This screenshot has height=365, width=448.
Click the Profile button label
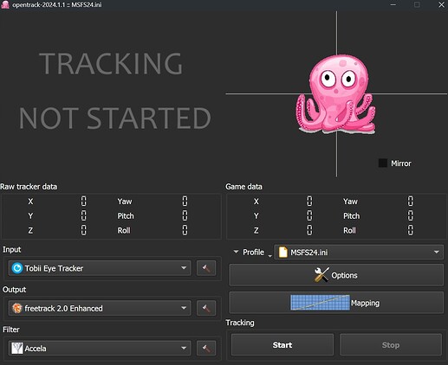click(253, 253)
